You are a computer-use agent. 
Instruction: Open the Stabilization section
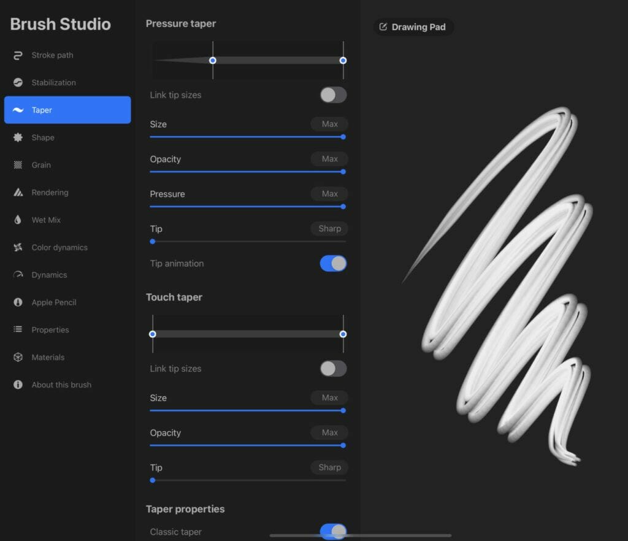click(x=67, y=82)
